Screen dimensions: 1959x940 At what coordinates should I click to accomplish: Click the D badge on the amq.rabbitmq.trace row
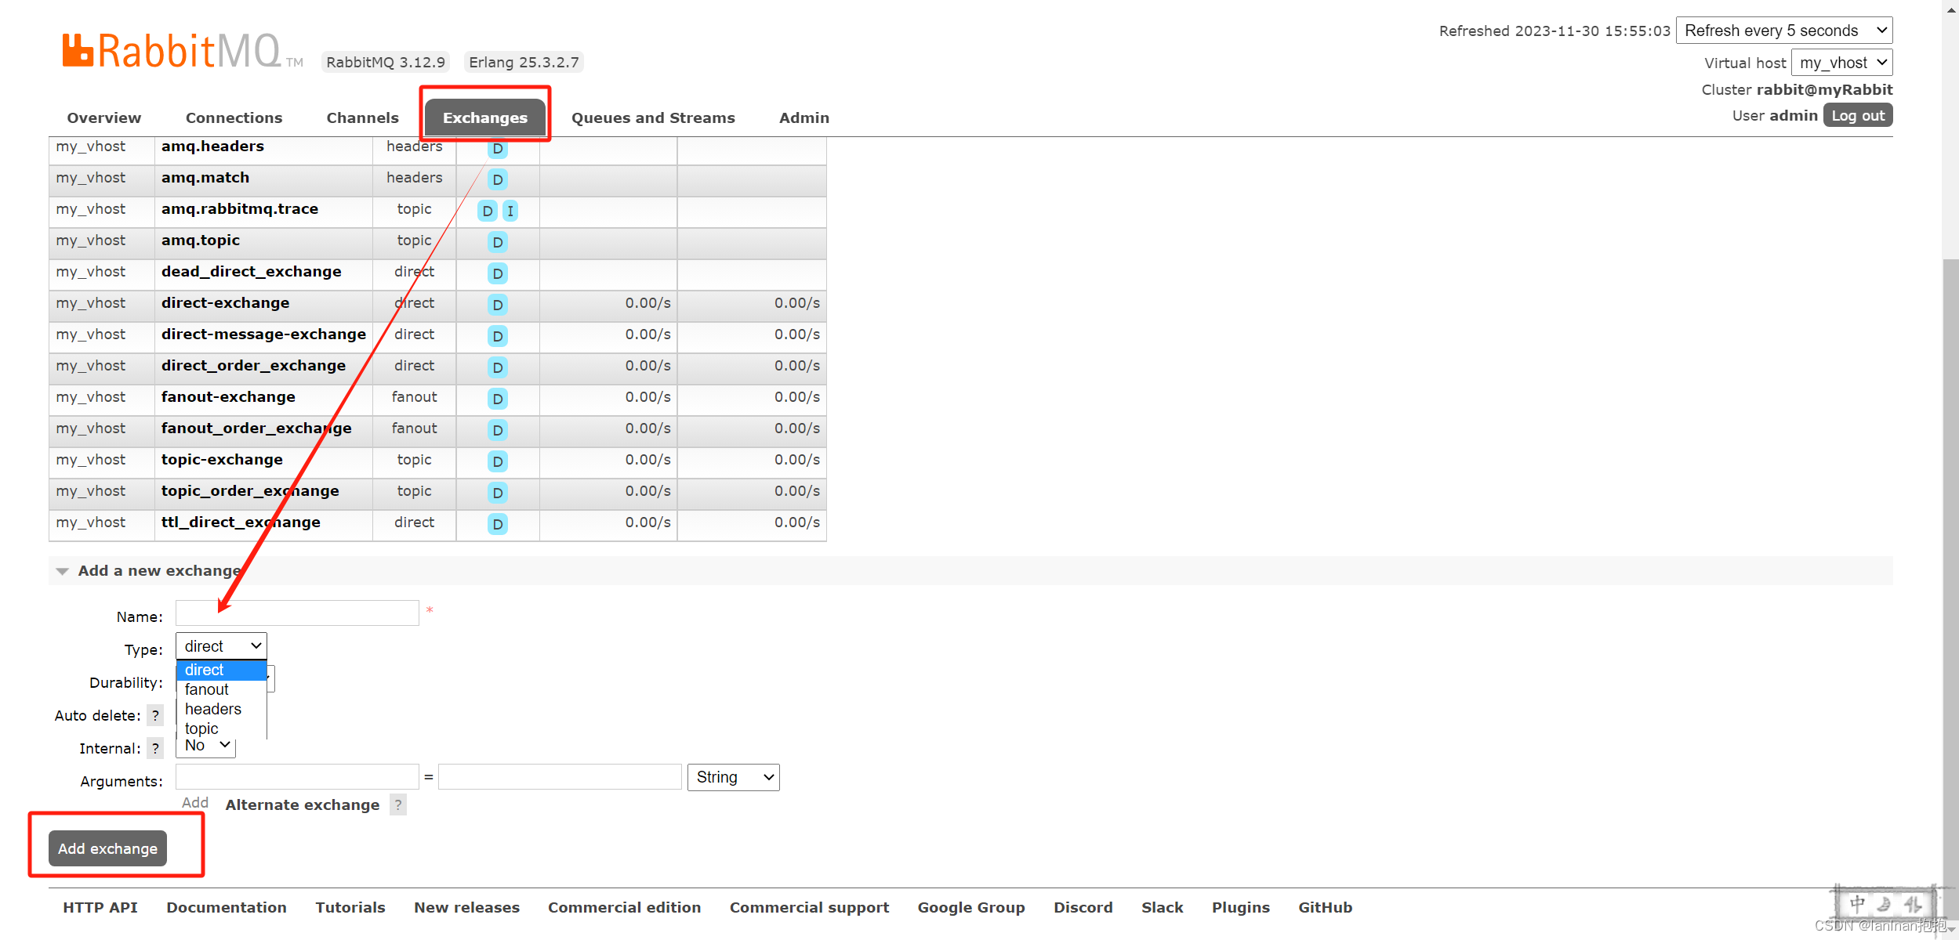(x=488, y=211)
